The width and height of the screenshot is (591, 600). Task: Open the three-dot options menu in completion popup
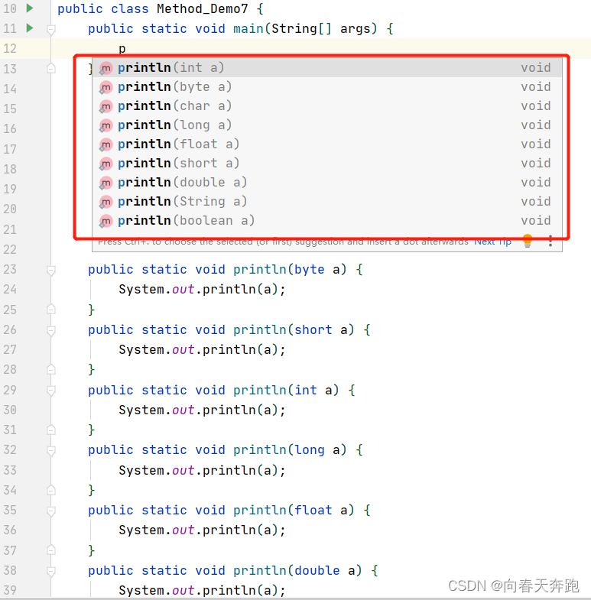[550, 241]
